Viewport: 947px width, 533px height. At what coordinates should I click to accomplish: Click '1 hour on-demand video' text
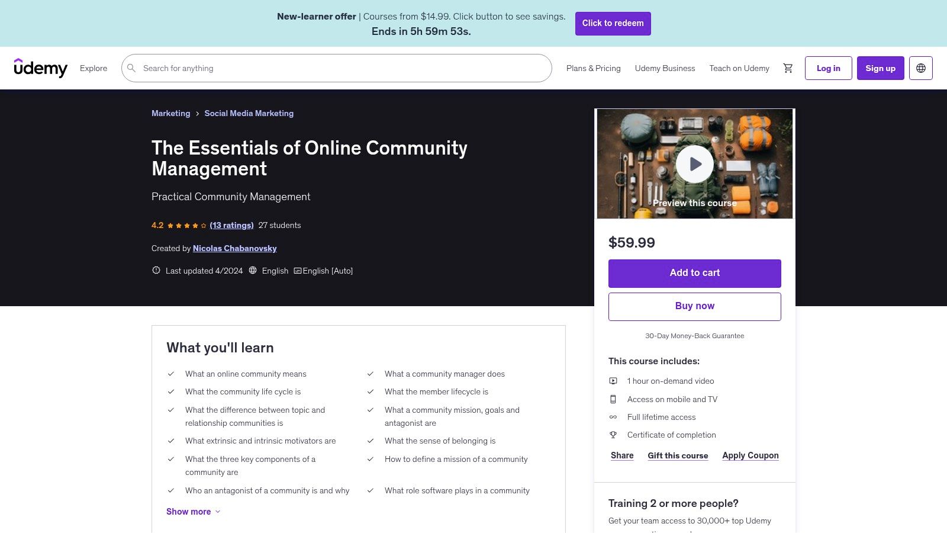671,381
